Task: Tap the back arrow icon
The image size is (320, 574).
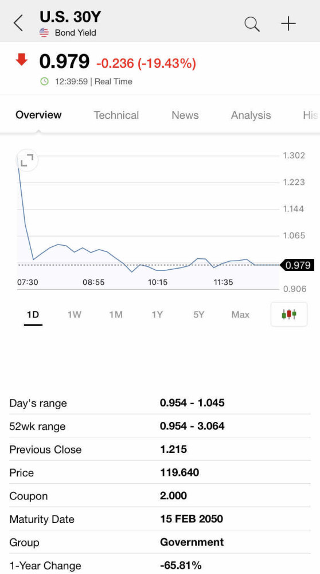Action: point(18,24)
